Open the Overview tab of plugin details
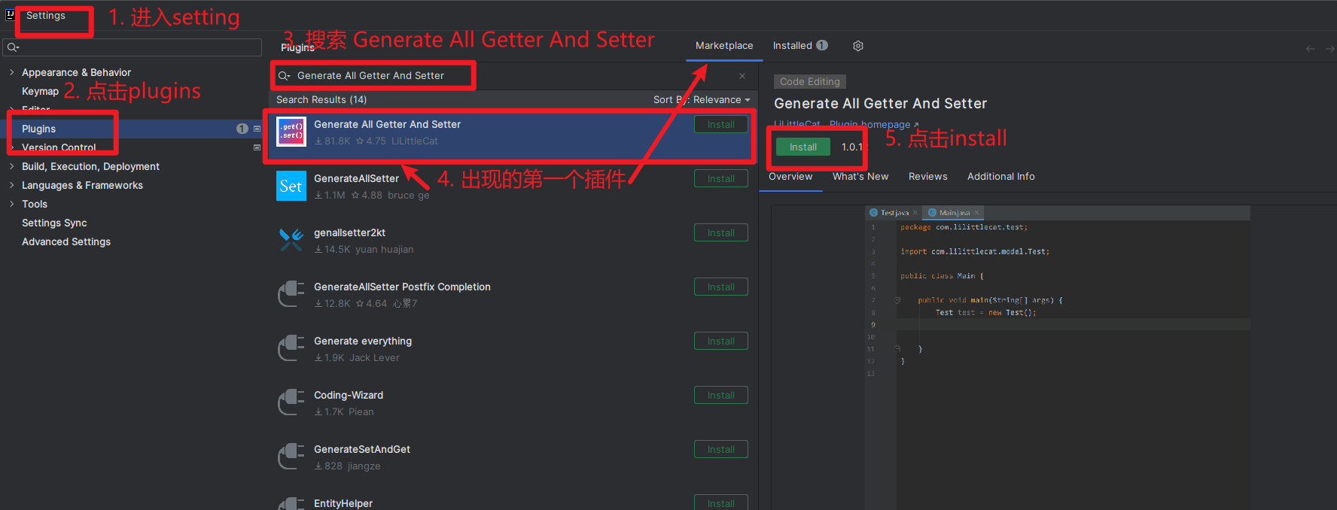The width and height of the screenshot is (1337, 510). tap(790, 177)
